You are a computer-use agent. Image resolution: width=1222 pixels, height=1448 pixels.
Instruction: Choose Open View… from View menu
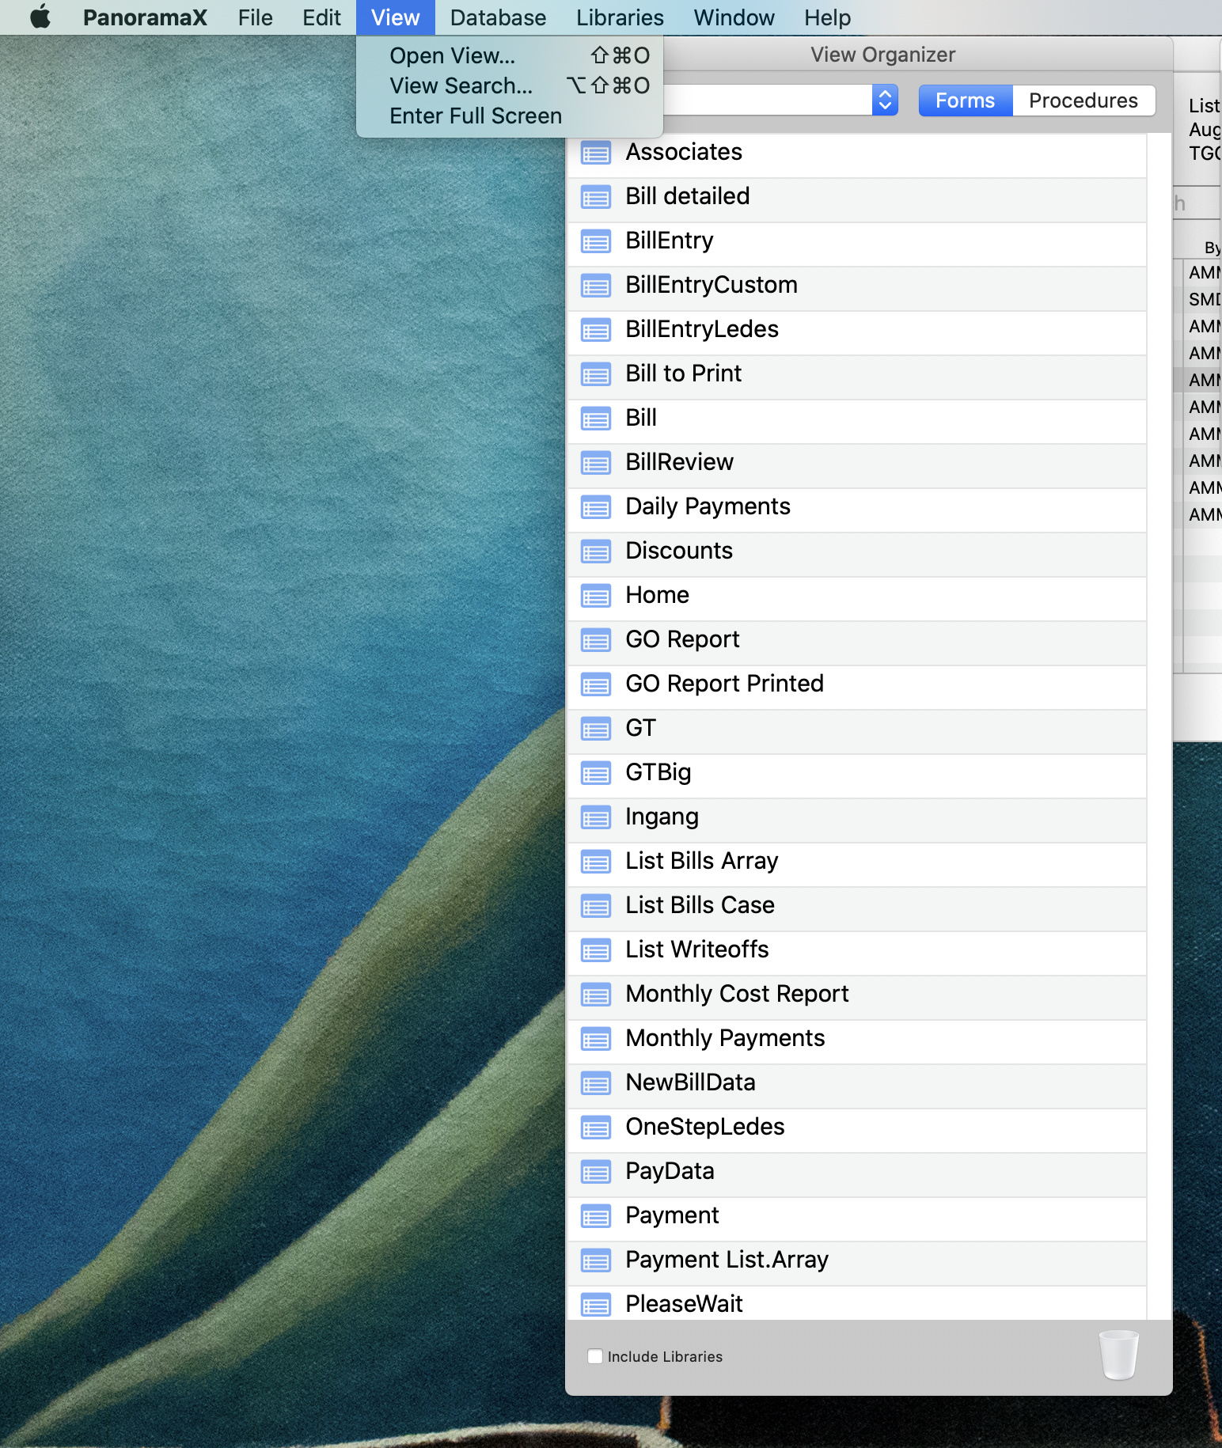pos(452,55)
